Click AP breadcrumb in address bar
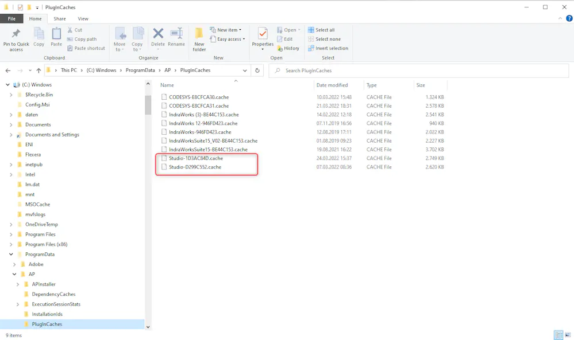This screenshot has width=574, height=340. coord(167,70)
